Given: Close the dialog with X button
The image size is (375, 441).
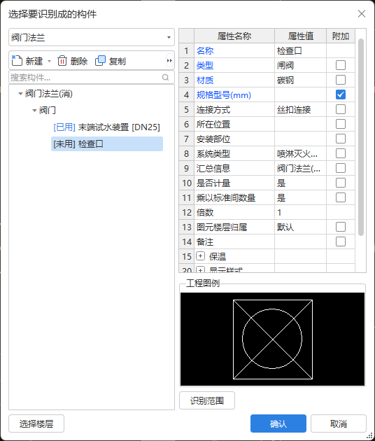Looking at the screenshot, I should point(362,13).
